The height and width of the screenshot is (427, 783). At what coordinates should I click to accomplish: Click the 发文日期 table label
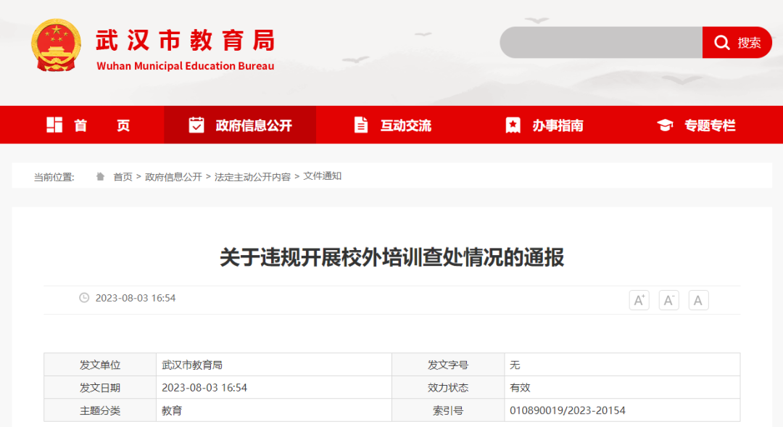coord(100,388)
